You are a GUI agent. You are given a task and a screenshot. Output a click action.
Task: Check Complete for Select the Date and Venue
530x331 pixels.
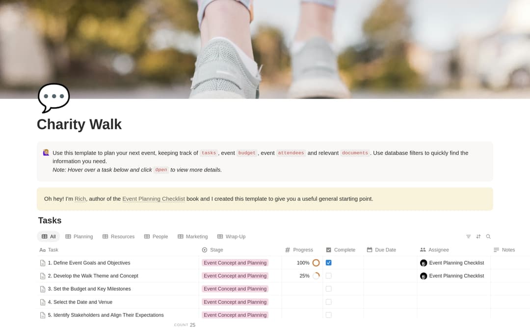coord(328,302)
